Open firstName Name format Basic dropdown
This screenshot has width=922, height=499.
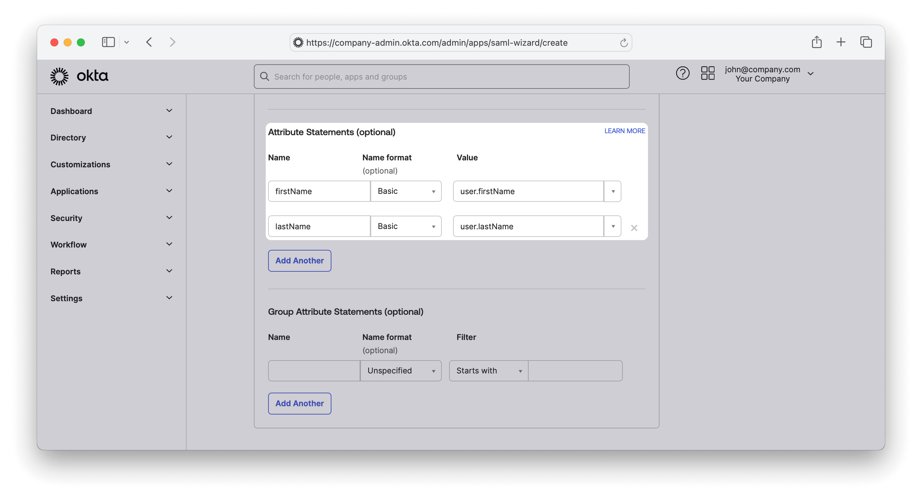tap(406, 191)
